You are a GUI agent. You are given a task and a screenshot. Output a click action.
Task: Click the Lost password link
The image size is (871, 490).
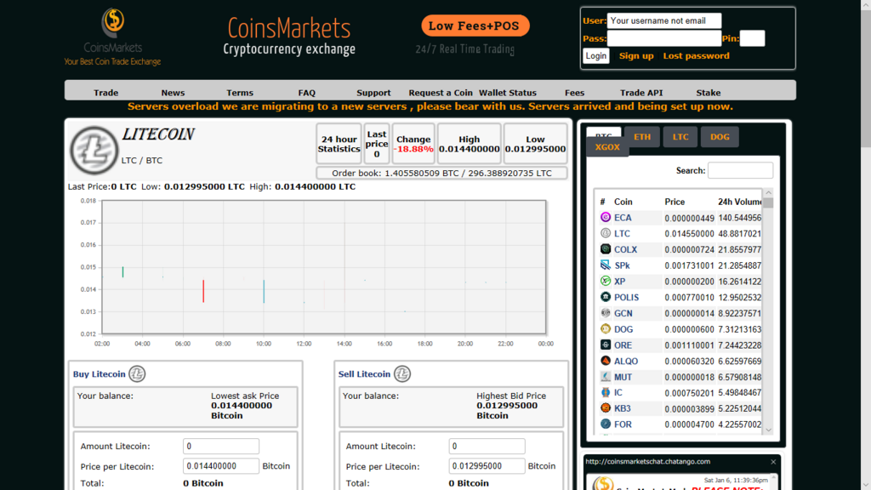point(696,55)
